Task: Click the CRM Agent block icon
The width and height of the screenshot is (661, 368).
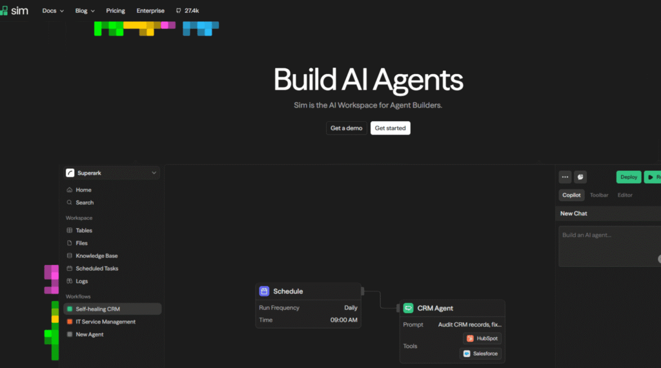Action: click(x=408, y=308)
